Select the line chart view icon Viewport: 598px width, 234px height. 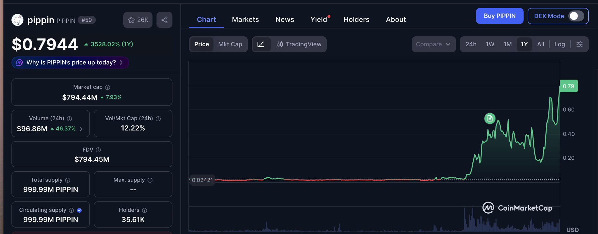[261, 44]
